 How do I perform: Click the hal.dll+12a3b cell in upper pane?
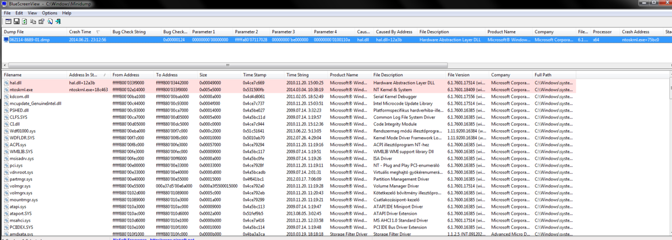pos(389,40)
